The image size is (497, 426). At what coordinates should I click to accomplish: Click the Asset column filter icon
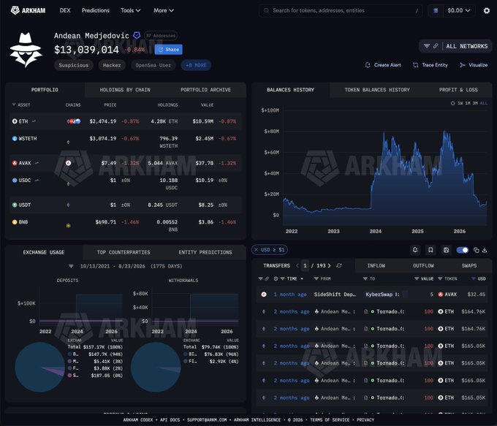14,104
